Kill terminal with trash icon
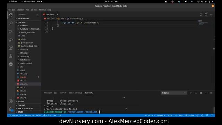This screenshot has width=222, height=125. (x=201, y=93)
